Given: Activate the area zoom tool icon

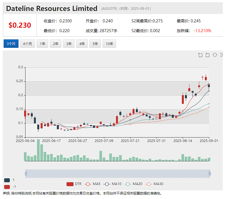Looking at the screenshot, I should point(200,55).
